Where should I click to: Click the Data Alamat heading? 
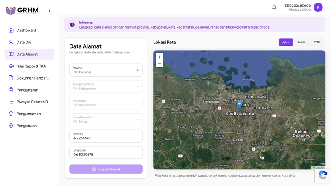click(85, 46)
